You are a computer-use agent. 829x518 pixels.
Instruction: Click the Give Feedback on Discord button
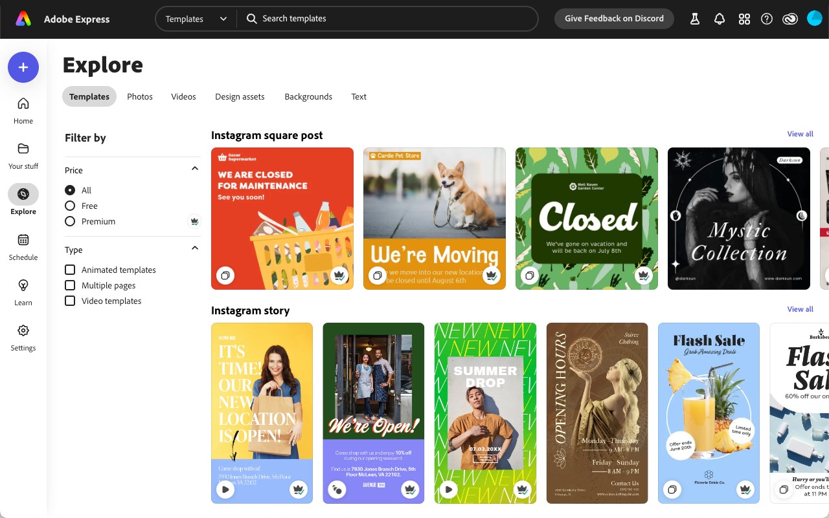pos(614,18)
